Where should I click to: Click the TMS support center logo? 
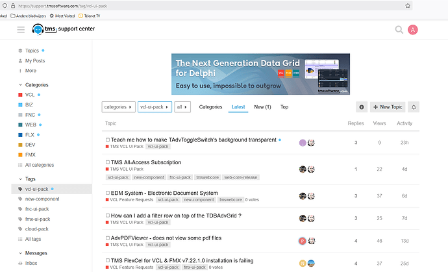coord(63,29)
